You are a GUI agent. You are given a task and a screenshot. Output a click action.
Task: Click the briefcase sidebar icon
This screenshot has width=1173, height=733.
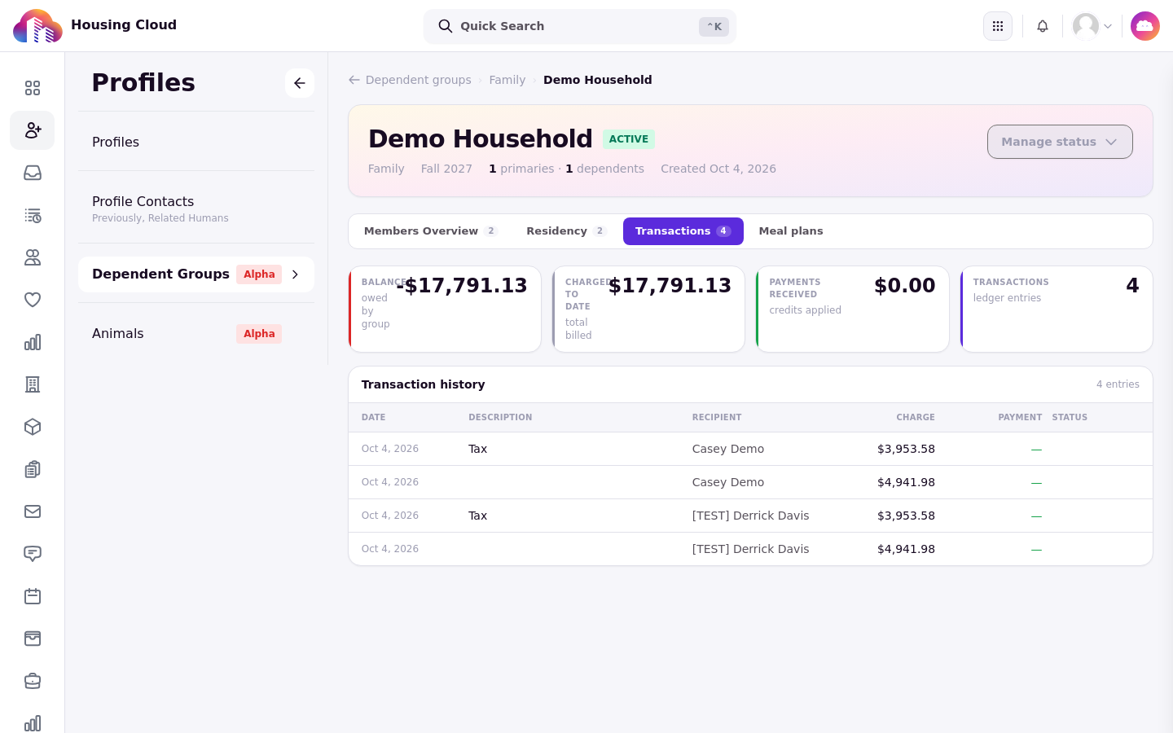33,681
